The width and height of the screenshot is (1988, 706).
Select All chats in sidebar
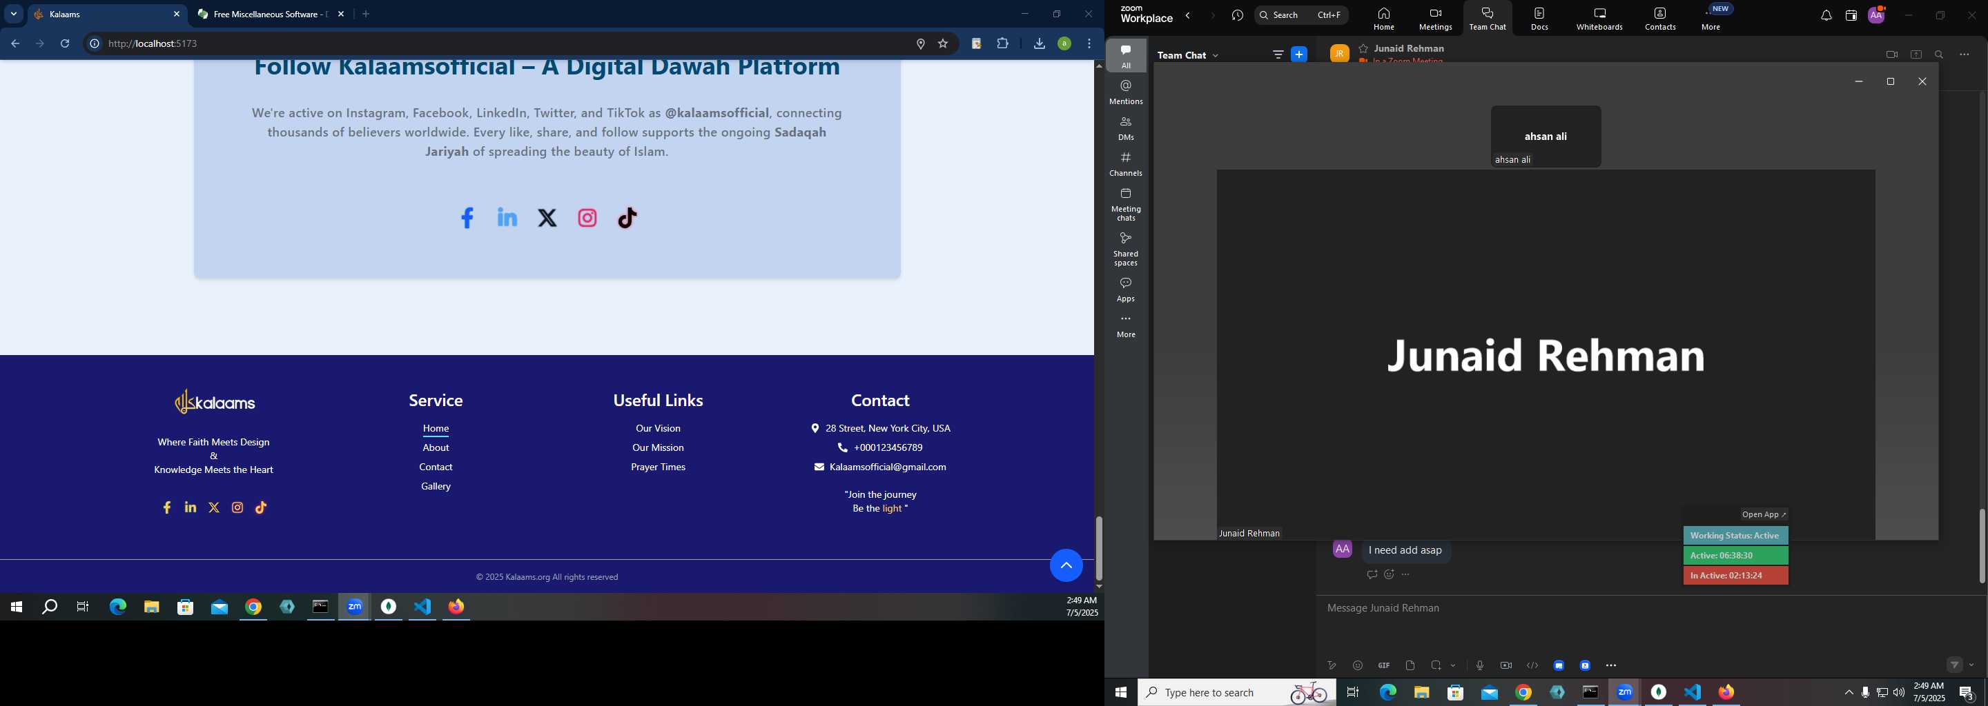1126,57
